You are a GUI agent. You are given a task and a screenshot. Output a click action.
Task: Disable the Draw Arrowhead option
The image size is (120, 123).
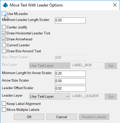pos(4,39)
